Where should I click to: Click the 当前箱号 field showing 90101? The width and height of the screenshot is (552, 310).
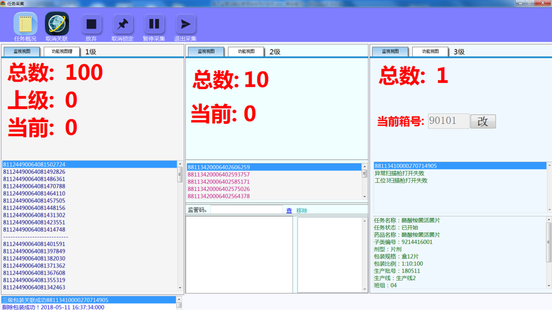point(449,121)
